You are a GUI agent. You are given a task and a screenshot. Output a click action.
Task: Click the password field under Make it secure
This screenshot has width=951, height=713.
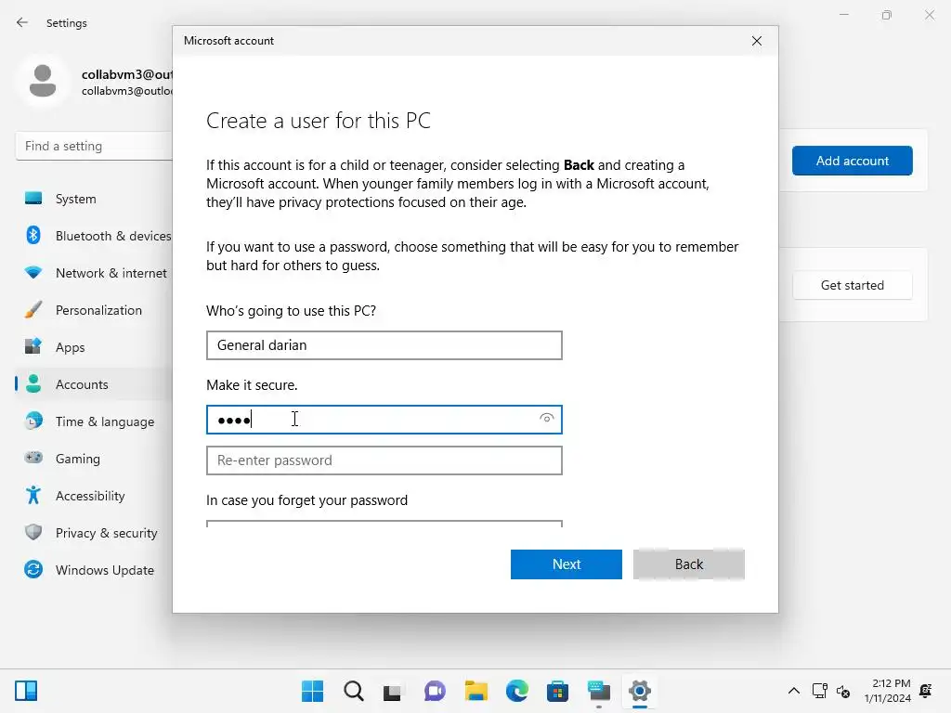tap(384, 420)
